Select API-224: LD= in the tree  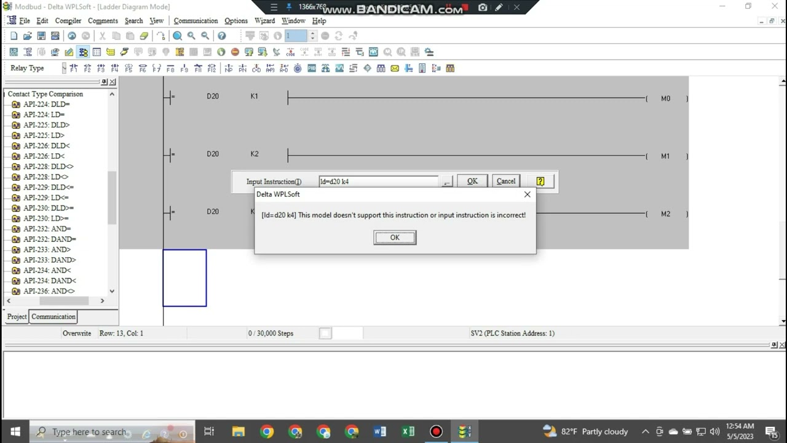point(44,114)
